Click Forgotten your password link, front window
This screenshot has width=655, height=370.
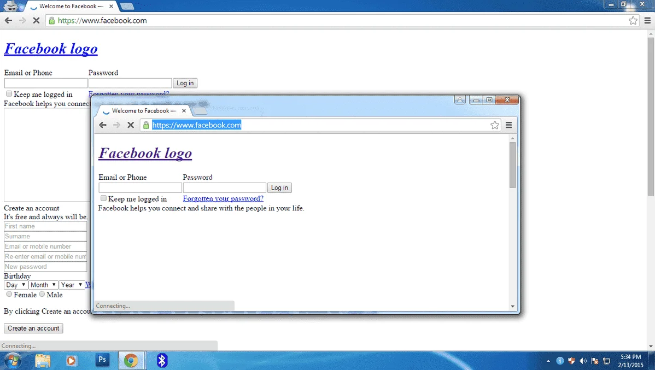point(223,198)
